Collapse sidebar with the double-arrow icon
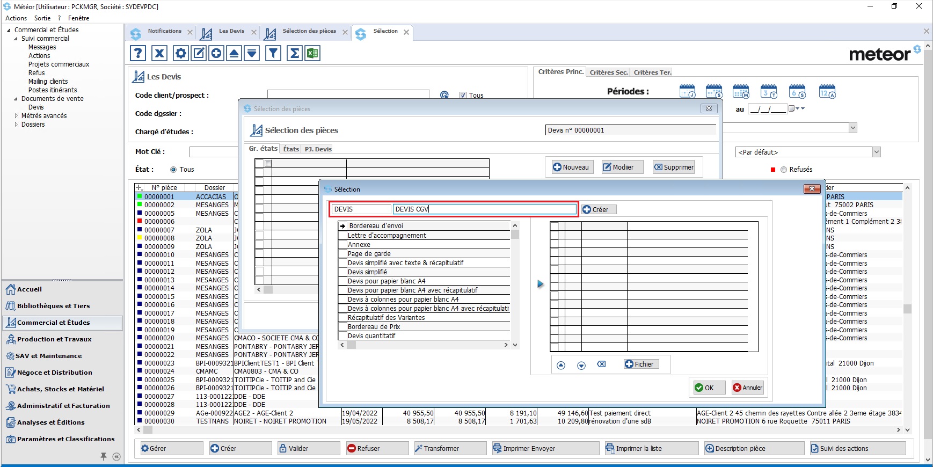This screenshot has width=933, height=467. point(116,457)
